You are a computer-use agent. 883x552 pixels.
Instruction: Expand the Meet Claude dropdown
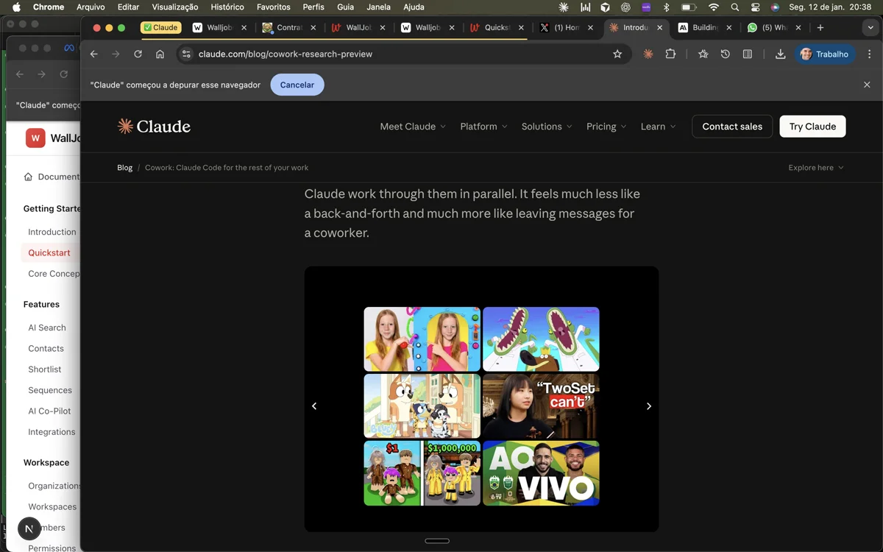tap(412, 127)
